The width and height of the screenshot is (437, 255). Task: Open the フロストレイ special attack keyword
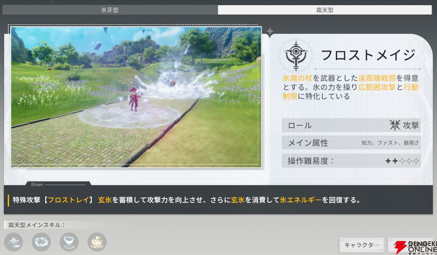point(68,200)
